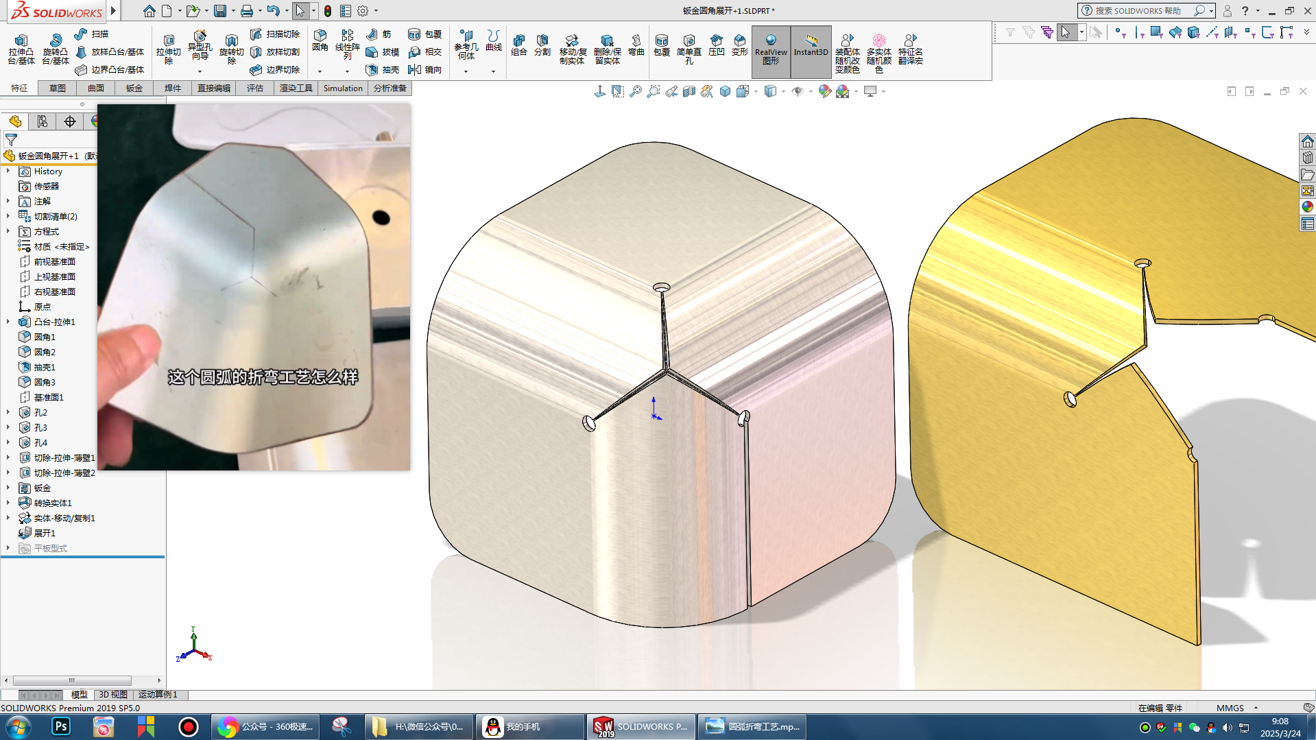
Task: Open the Windows Start button
Action: 19,727
